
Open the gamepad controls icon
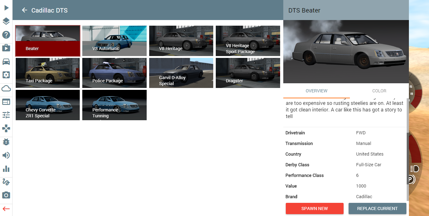(6, 128)
